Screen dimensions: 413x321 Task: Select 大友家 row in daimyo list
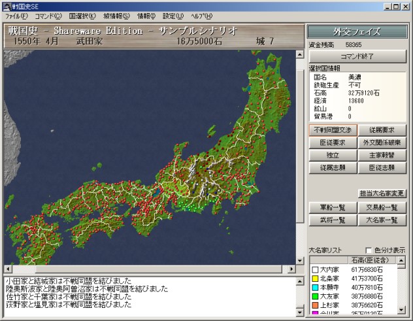[x=354, y=297]
